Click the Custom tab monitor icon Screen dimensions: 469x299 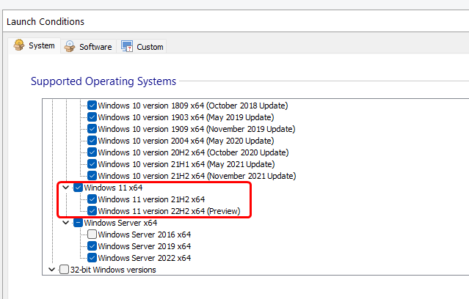[x=127, y=47]
